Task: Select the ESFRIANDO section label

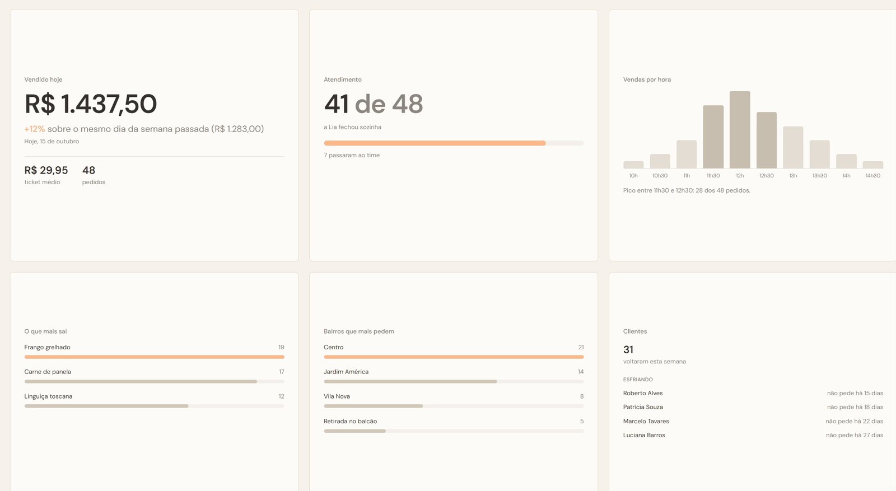Action: (x=638, y=380)
